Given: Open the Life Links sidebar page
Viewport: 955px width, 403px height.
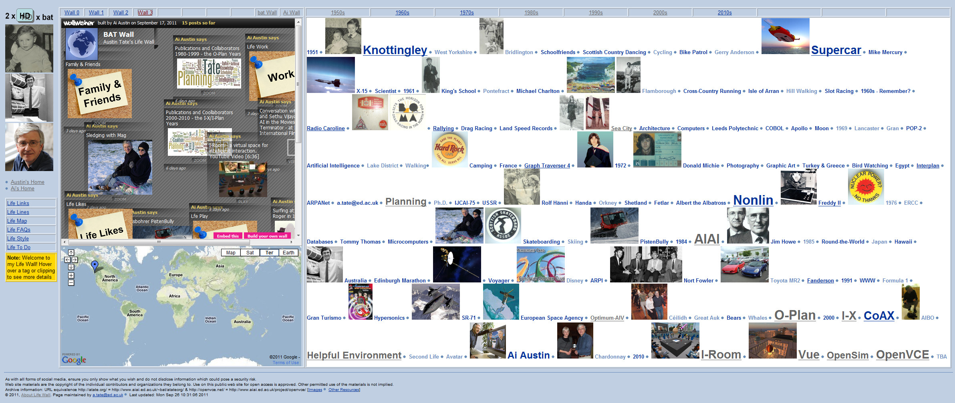Looking at the screenshot, I should coord(18,203).
